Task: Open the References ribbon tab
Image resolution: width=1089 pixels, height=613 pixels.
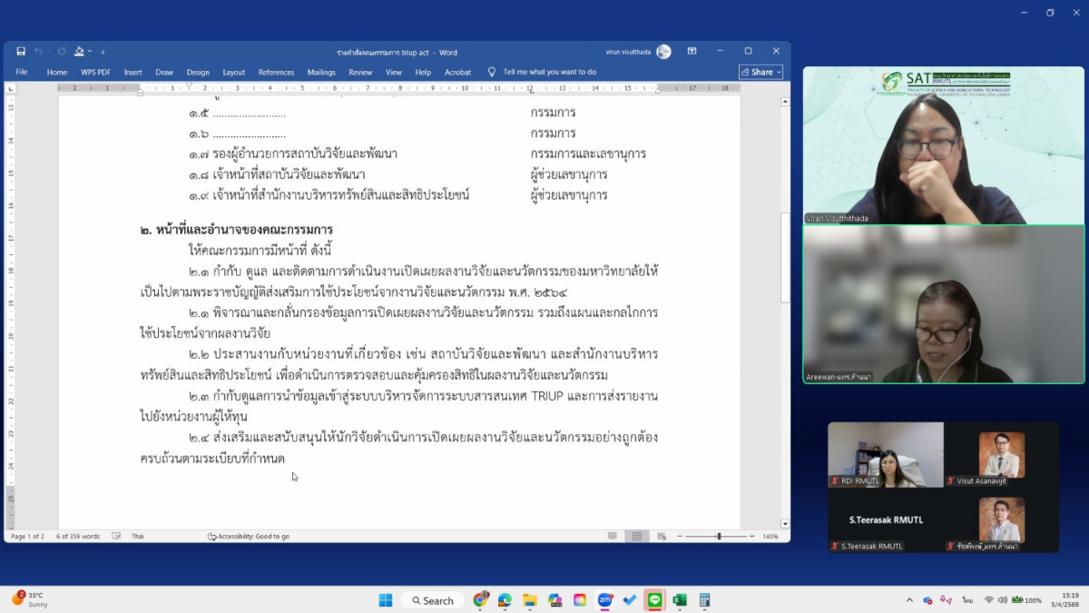Action: pos(276,72)
